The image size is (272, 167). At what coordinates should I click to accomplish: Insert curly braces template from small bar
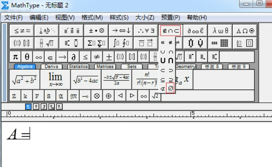[x=143, y=57]
